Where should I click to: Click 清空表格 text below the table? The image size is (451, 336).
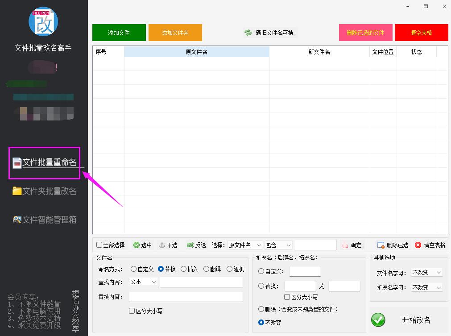point(434,245)
